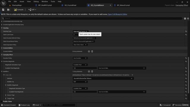Add an element to the Modifiers array

[89, 71]
